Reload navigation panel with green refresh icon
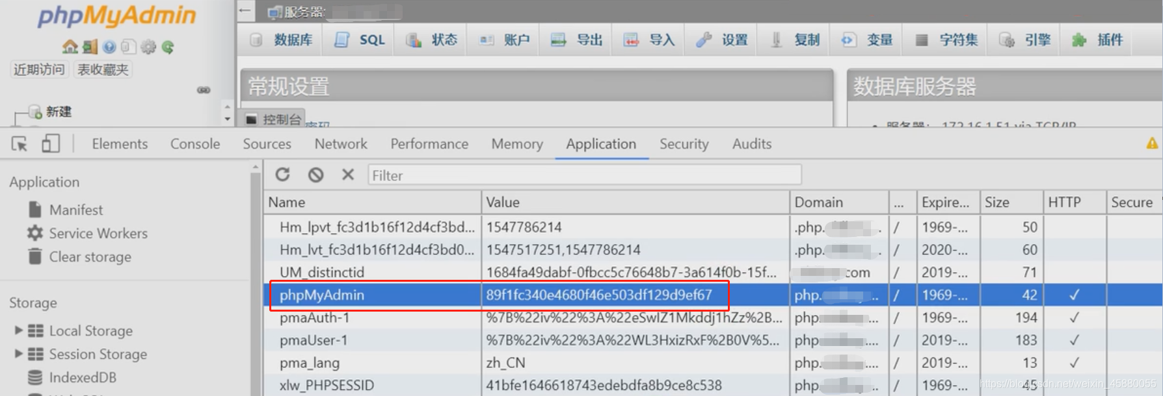 click(168, 47)
